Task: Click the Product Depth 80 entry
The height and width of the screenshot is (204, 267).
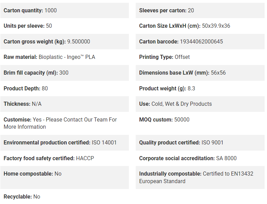Action: 26,88
